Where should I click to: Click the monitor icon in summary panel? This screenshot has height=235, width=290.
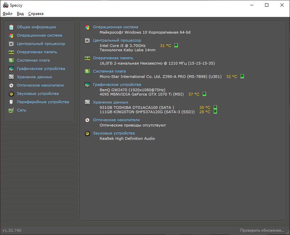click(87, 85)
